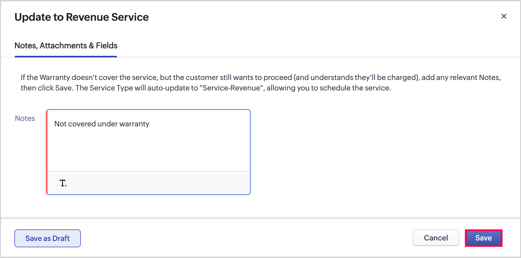The image size is (521, 258).
Task: Click the dialog title 'Update to Revenue Service'
Action: [x=82, y=17]
